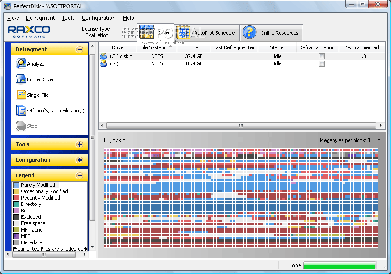Collapse the Defragment panel
The height and width of the screenshot is (274, 391).
click(x=79, y=49)
